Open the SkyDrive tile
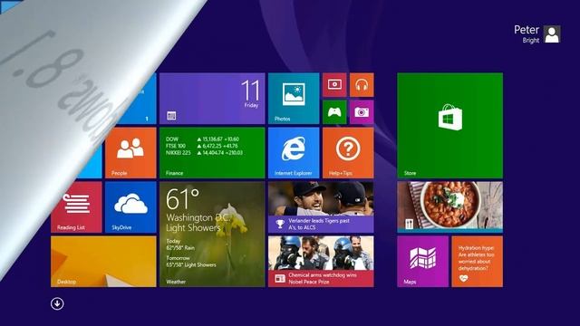 [130, 207]
